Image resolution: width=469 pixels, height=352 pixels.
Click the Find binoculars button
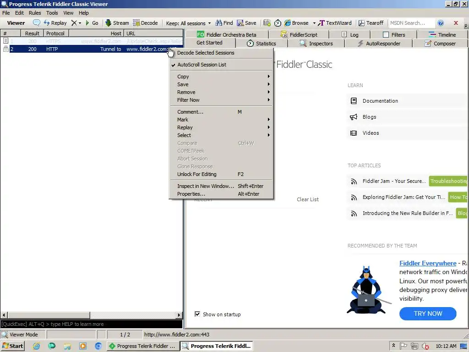point(224,23)
